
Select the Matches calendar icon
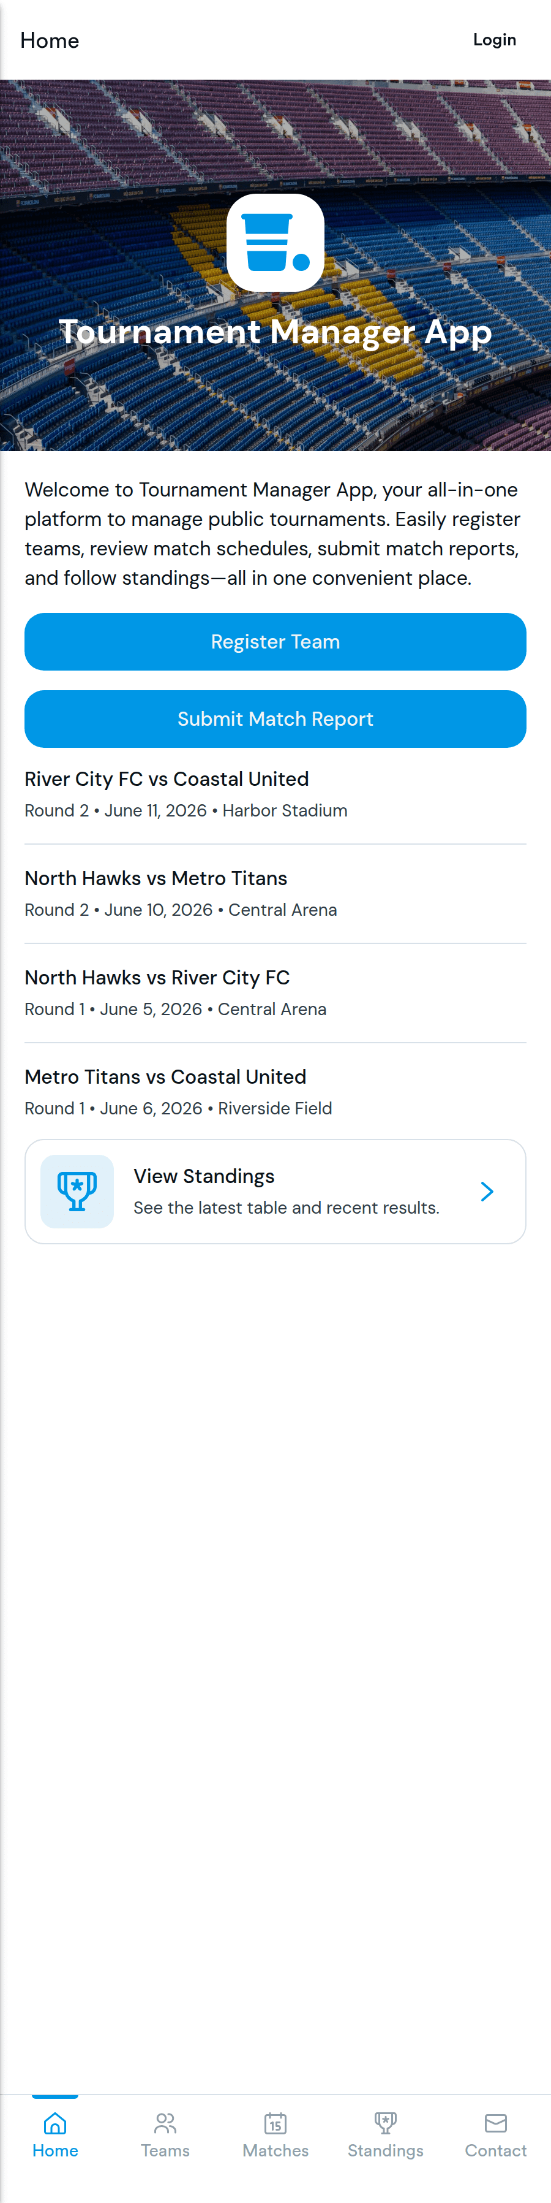(275, 2123)
